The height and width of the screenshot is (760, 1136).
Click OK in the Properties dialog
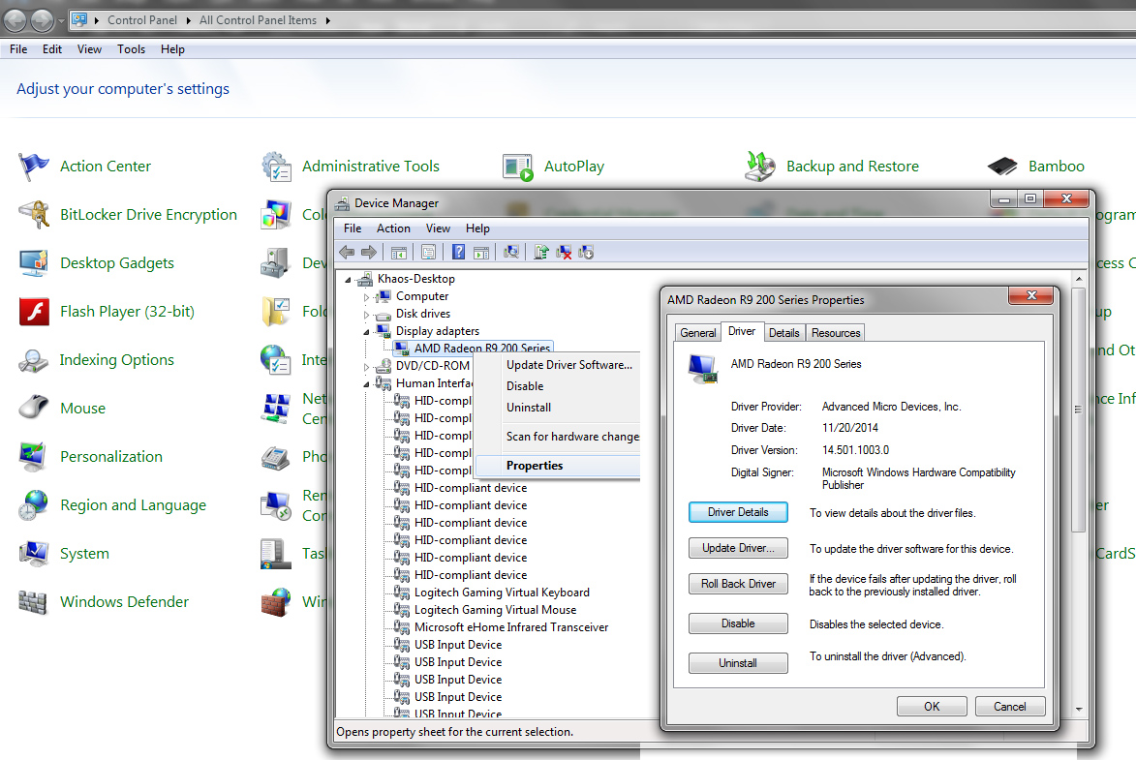[x=932, y=707]
